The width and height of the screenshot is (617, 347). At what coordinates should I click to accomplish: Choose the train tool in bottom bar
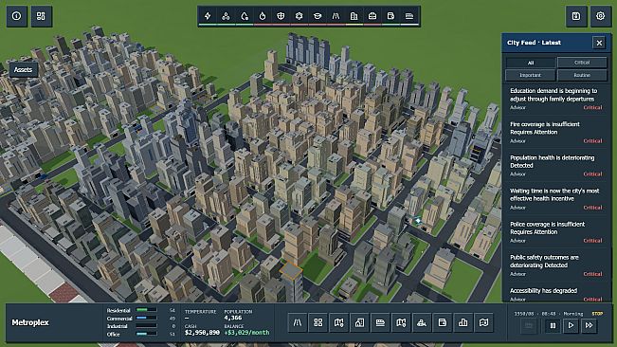click(x=380, y=323)
